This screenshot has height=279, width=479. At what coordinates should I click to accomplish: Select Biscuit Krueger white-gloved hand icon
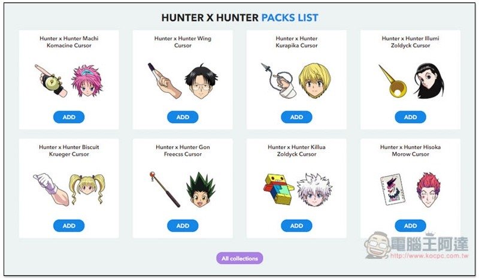[x=51, y=189]
